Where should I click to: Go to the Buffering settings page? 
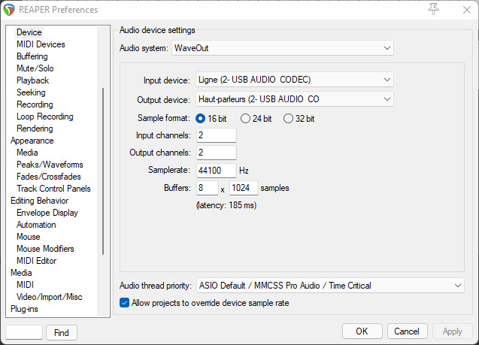tap(32, 56)
